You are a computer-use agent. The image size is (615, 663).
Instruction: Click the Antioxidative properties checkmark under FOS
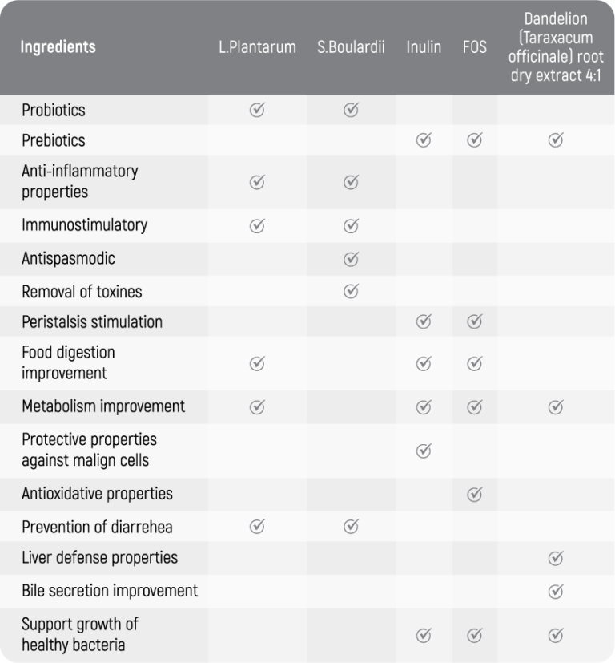point(474,494)
